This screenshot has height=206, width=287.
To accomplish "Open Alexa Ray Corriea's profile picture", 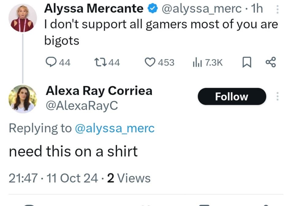I will 22,98.
